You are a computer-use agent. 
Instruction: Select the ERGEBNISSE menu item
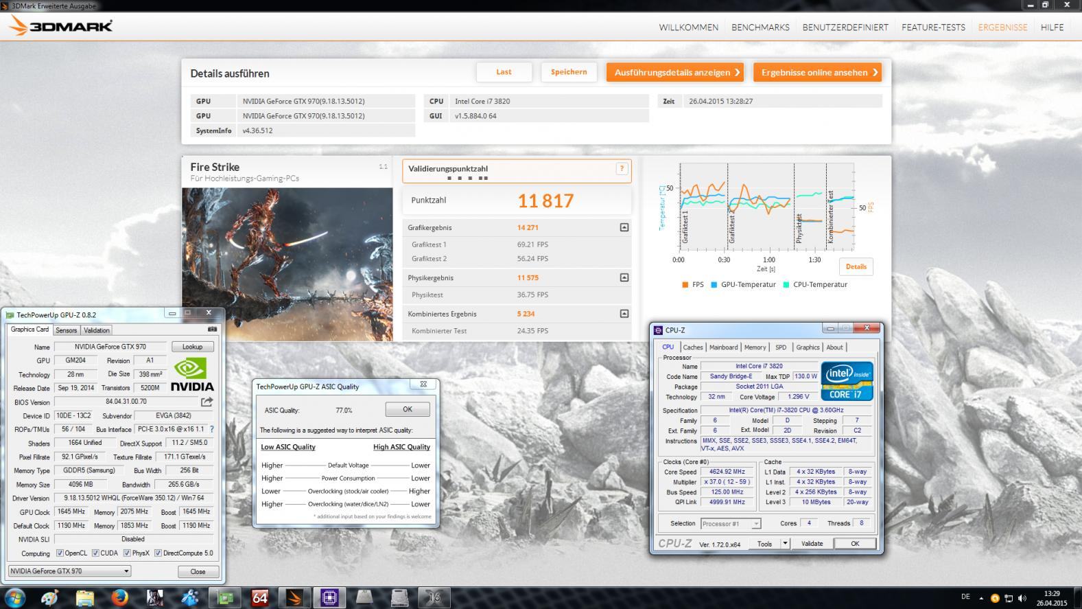coord(1002,27)
